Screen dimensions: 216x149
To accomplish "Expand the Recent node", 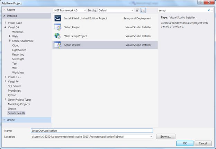I will coord(4,10).
